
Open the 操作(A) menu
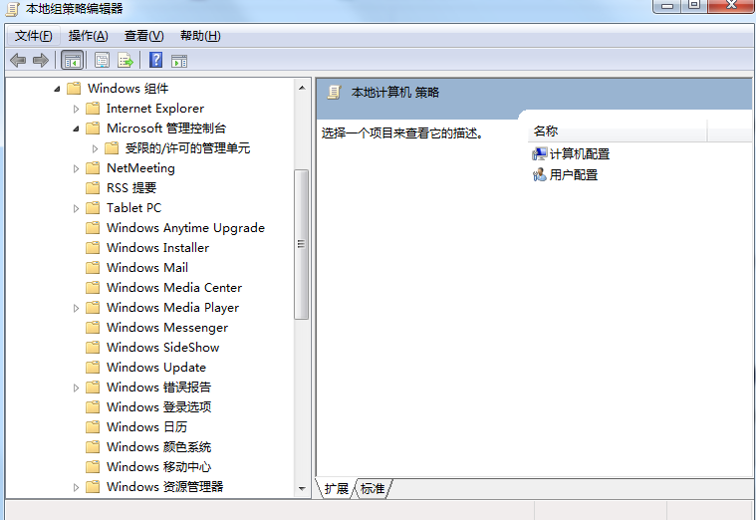tap(88, 36)
